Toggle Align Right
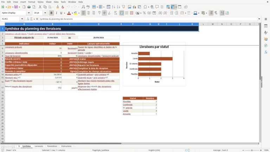The image size is (270, 152). click(x=94, y=13)
